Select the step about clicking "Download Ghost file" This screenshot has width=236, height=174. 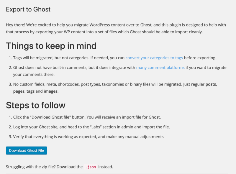[87, 117]
